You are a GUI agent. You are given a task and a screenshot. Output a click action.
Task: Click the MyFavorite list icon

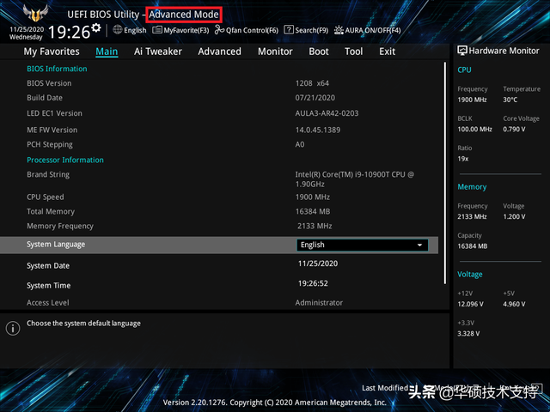point(156,30)
